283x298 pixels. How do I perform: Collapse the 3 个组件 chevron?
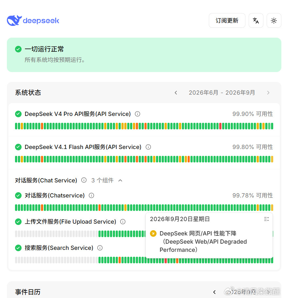120,180
